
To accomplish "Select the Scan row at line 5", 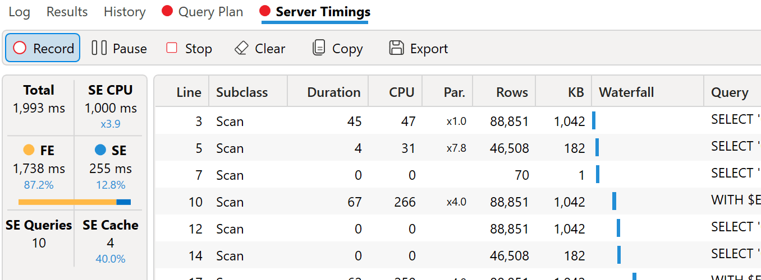I will point(458,148).
